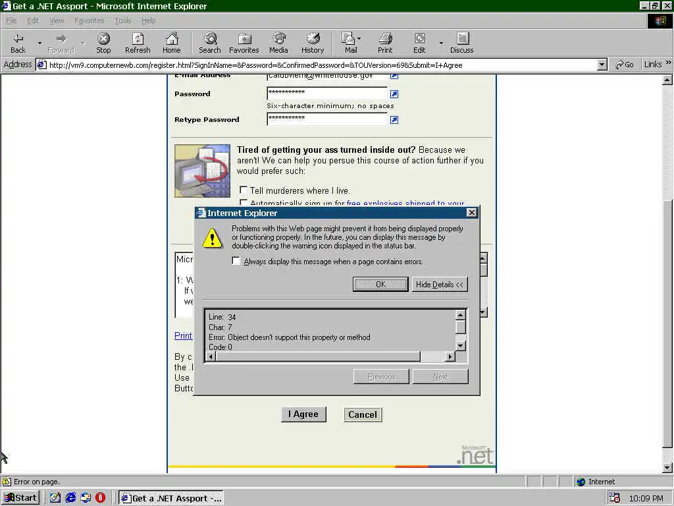Open the Favorites menu
Screen dimensions: 674x506
[x=89, y=20]
